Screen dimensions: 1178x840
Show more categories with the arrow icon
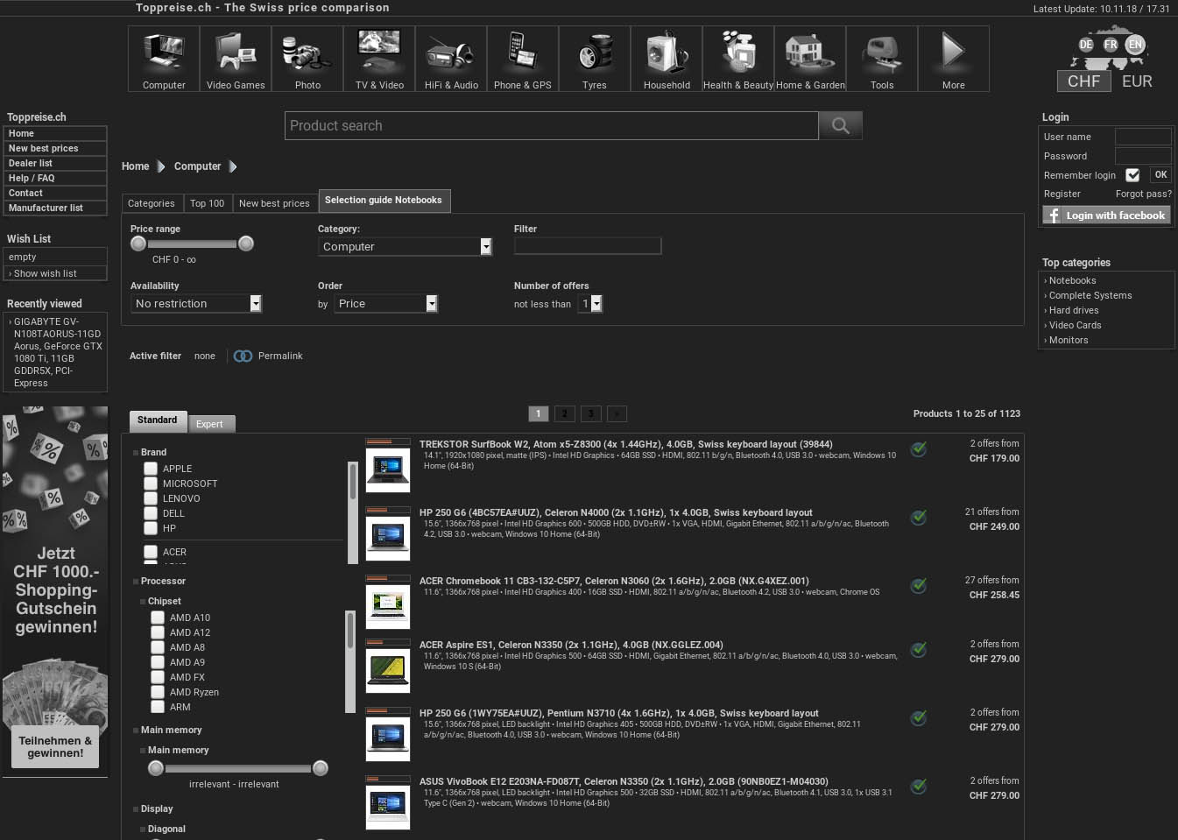[x=954, y=59]
